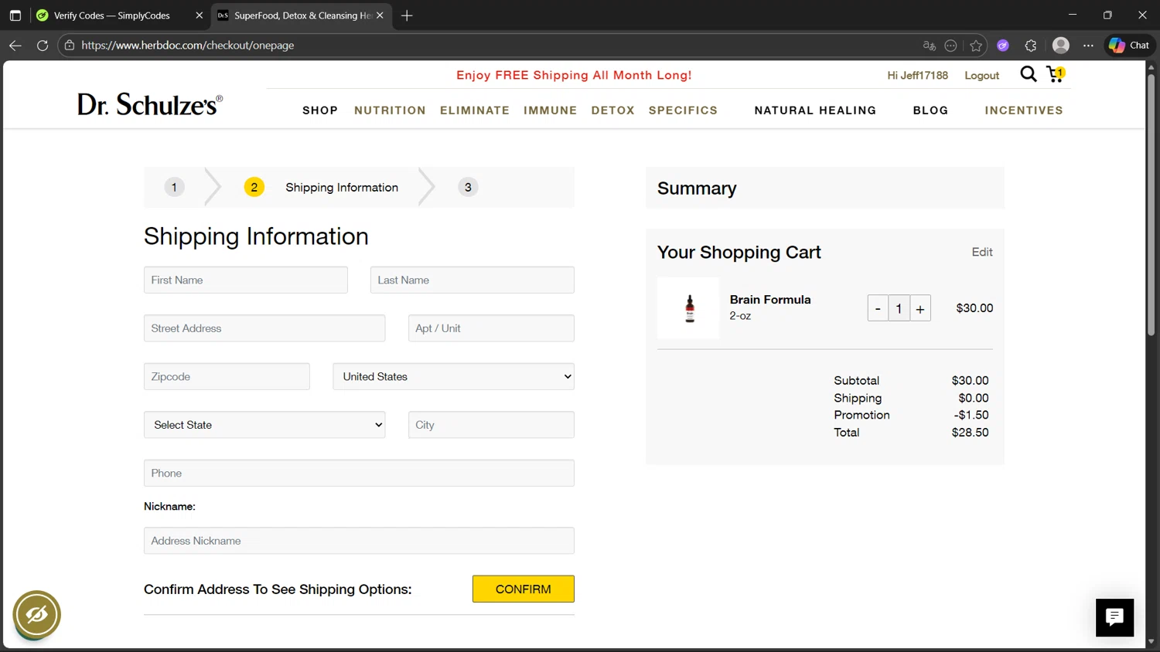Viewport: 1160px width, 652px height.
Task: Open the browser Copilot Chat button
Action: [1129, 46]
